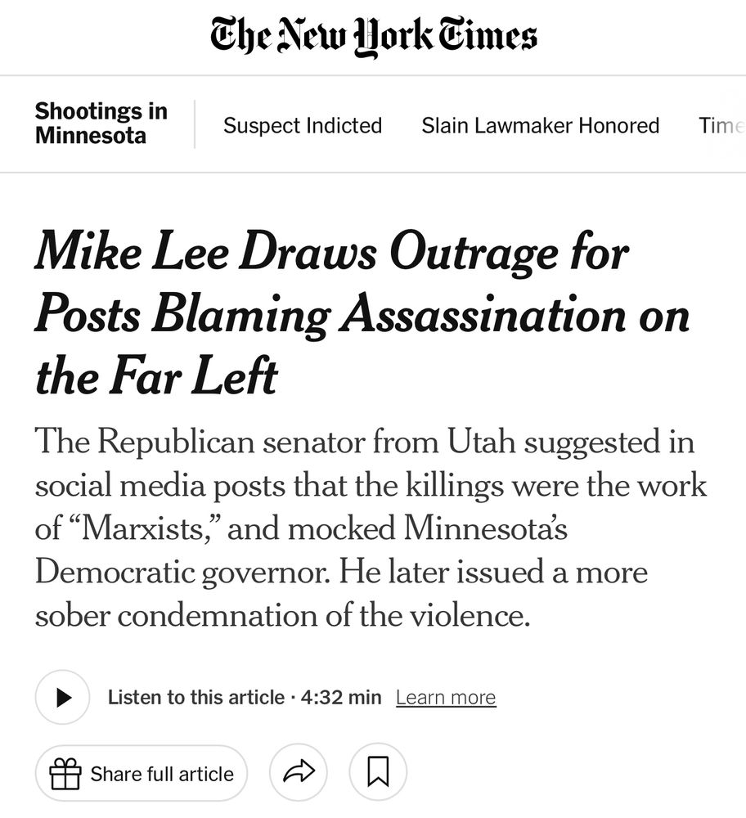Click the play triangle inside the circle
Viewport: 746px width, 818px height.
point(62,697)
